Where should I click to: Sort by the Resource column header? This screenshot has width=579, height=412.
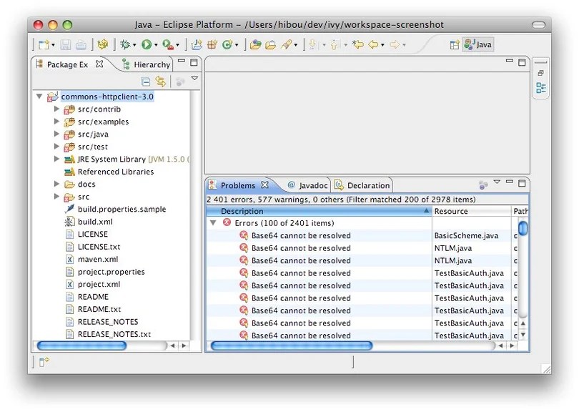pos(472,211)
